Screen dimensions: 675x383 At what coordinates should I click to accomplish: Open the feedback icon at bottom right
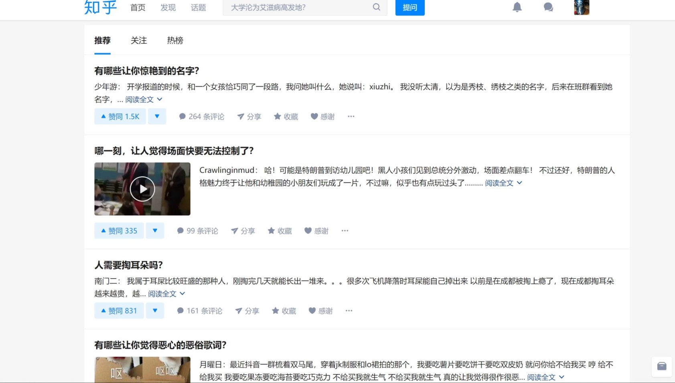pyautogui.click(x=661, y=366)
